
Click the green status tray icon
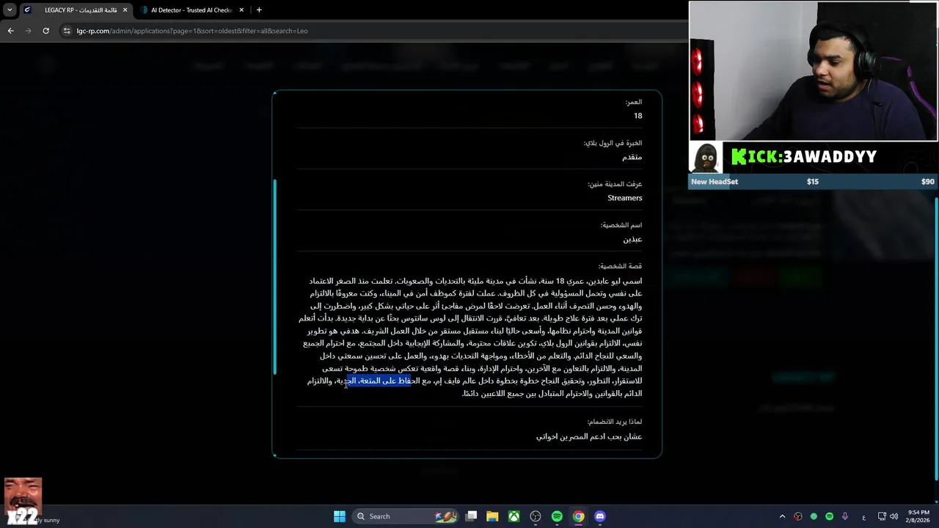(x=814, y=516)
